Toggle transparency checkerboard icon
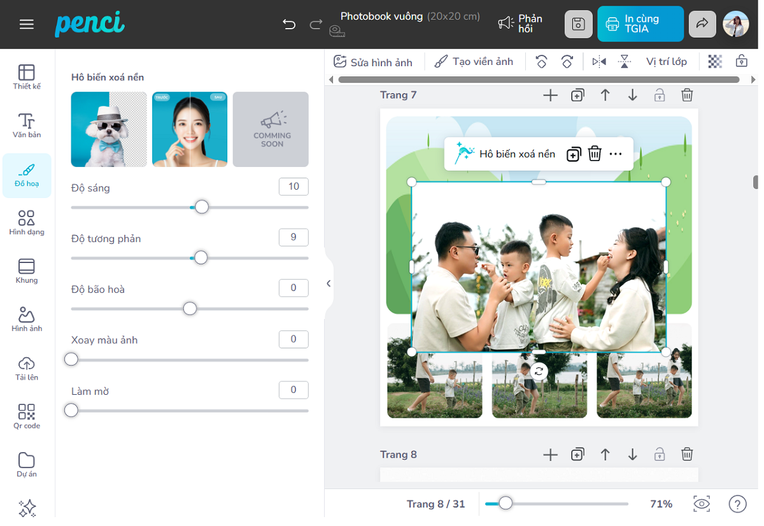Viewport: 764px width, 526px height. 716,62
